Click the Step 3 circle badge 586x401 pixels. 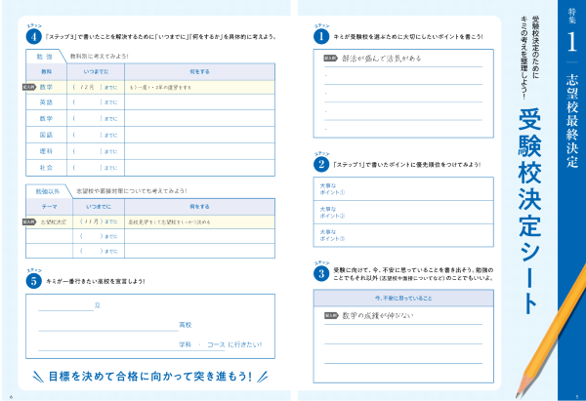320,275
